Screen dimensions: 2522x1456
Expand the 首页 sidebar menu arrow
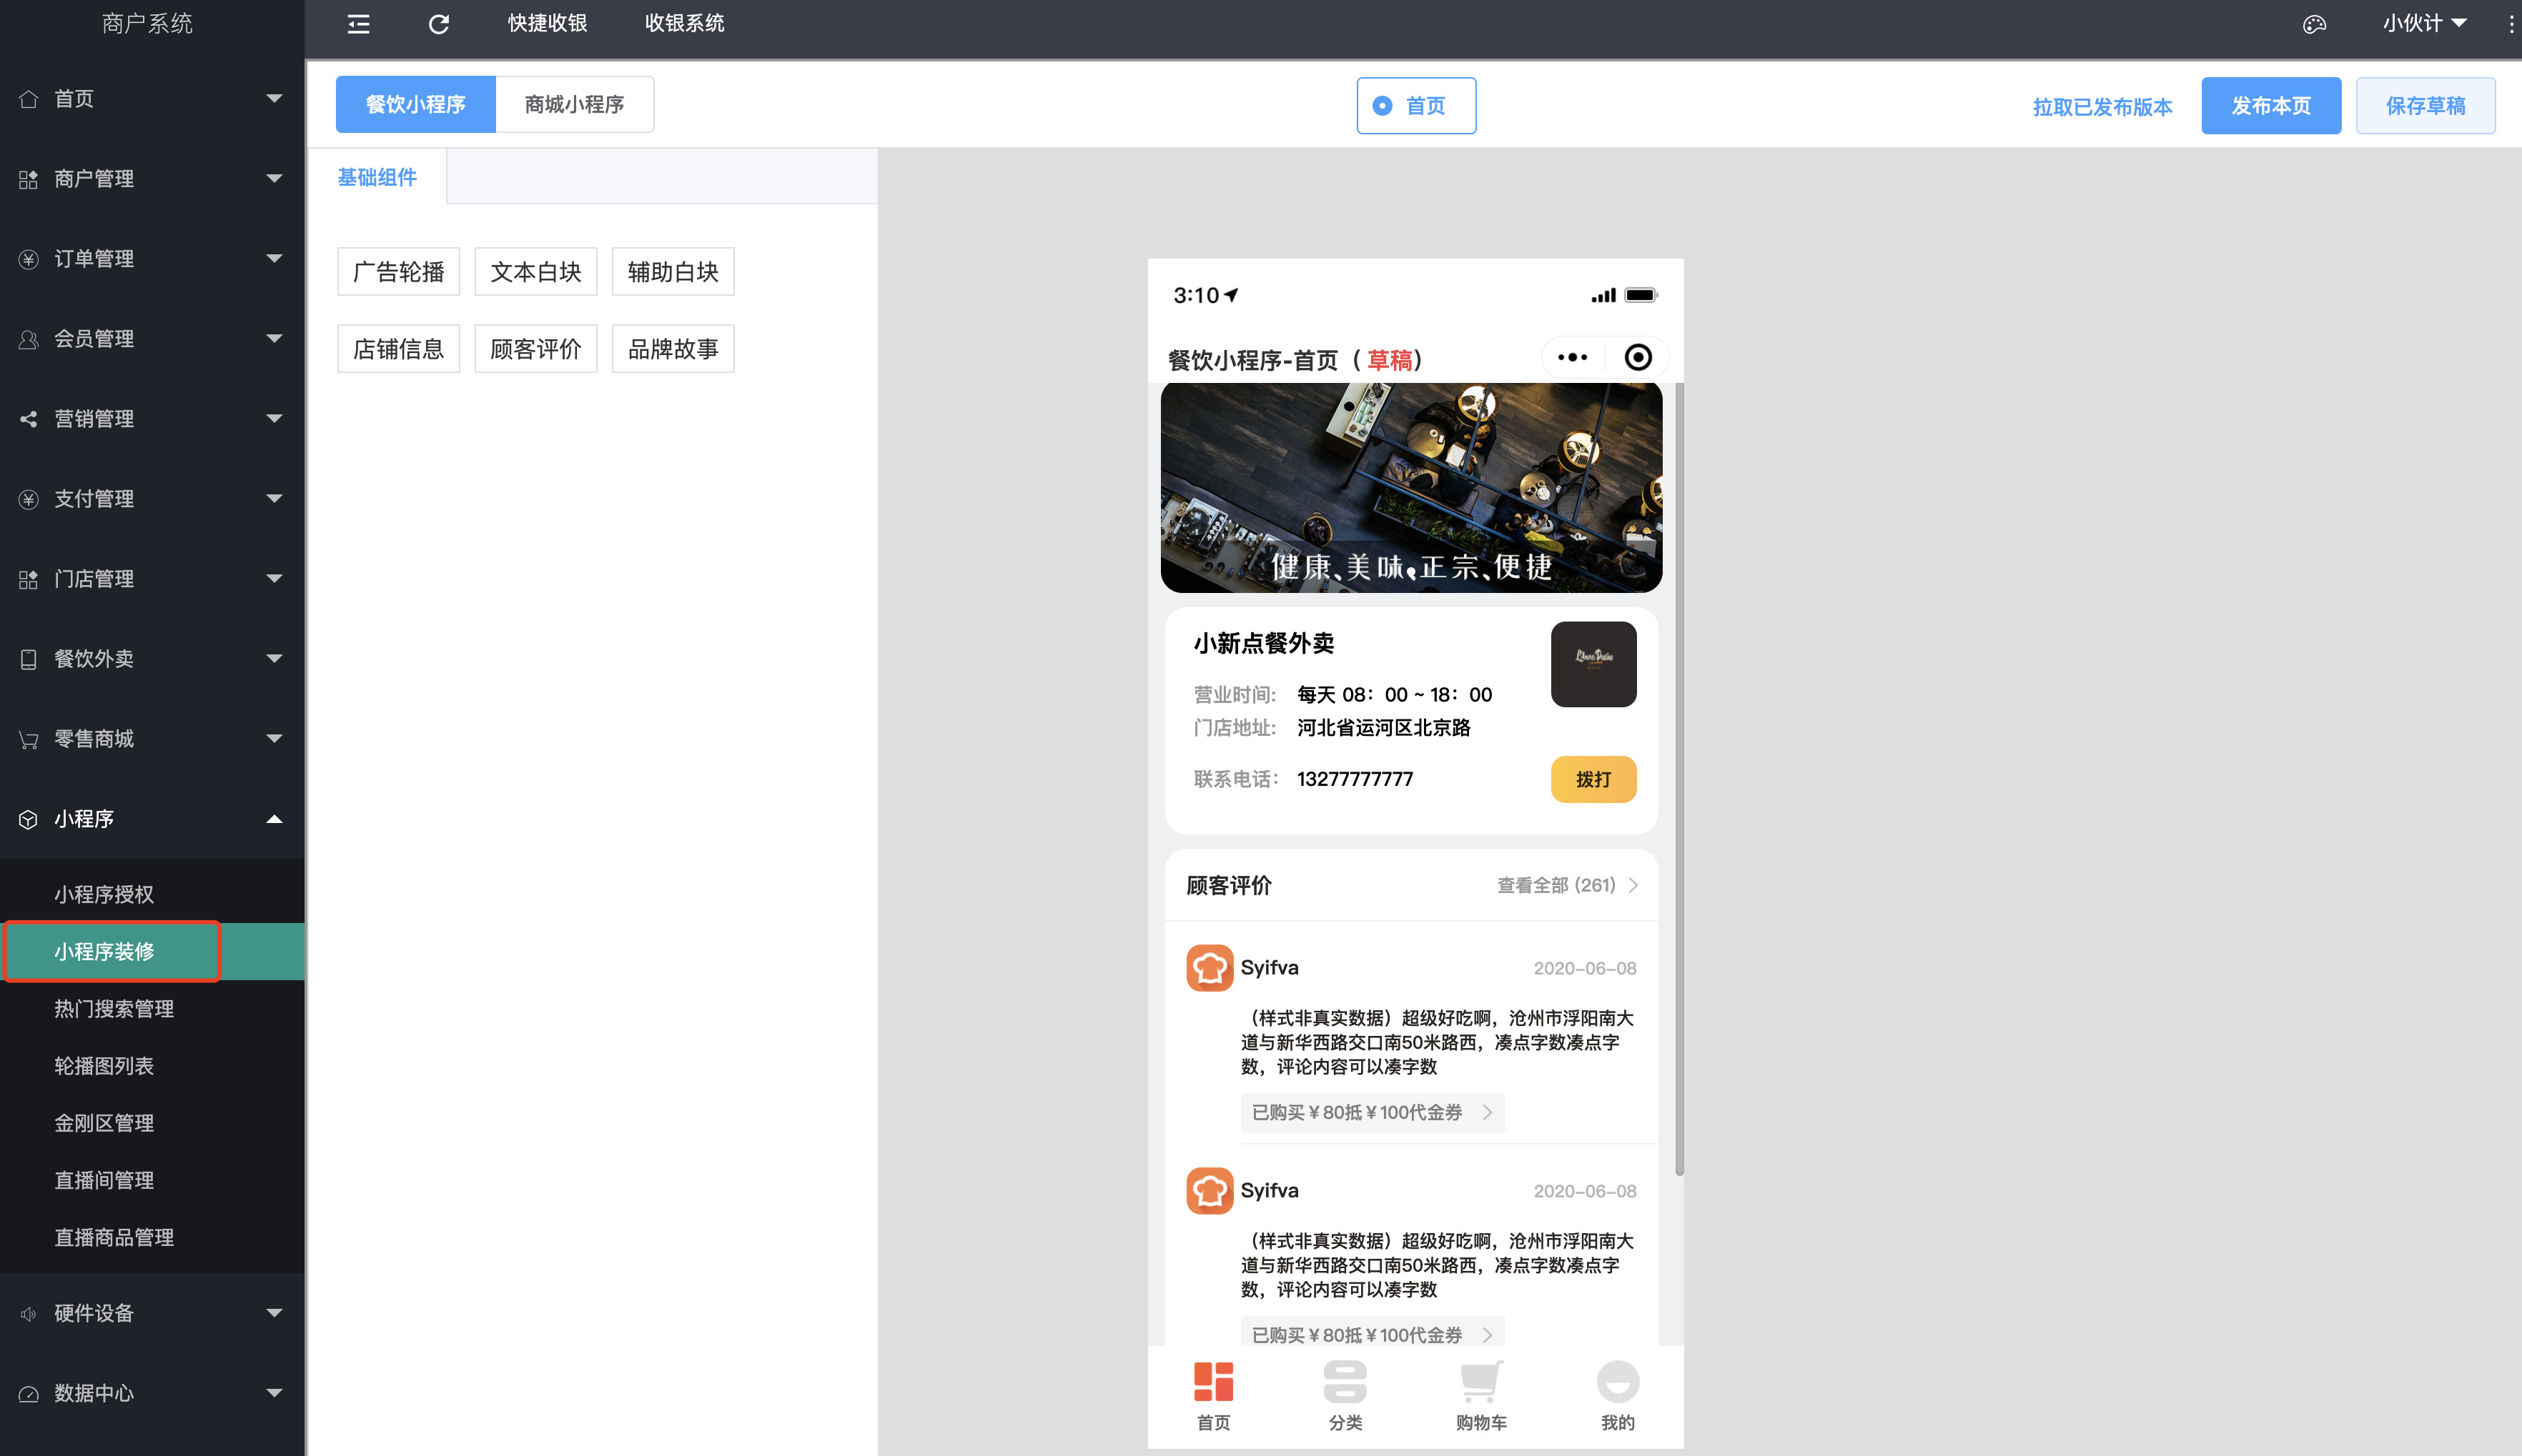[x=274, y=98]
